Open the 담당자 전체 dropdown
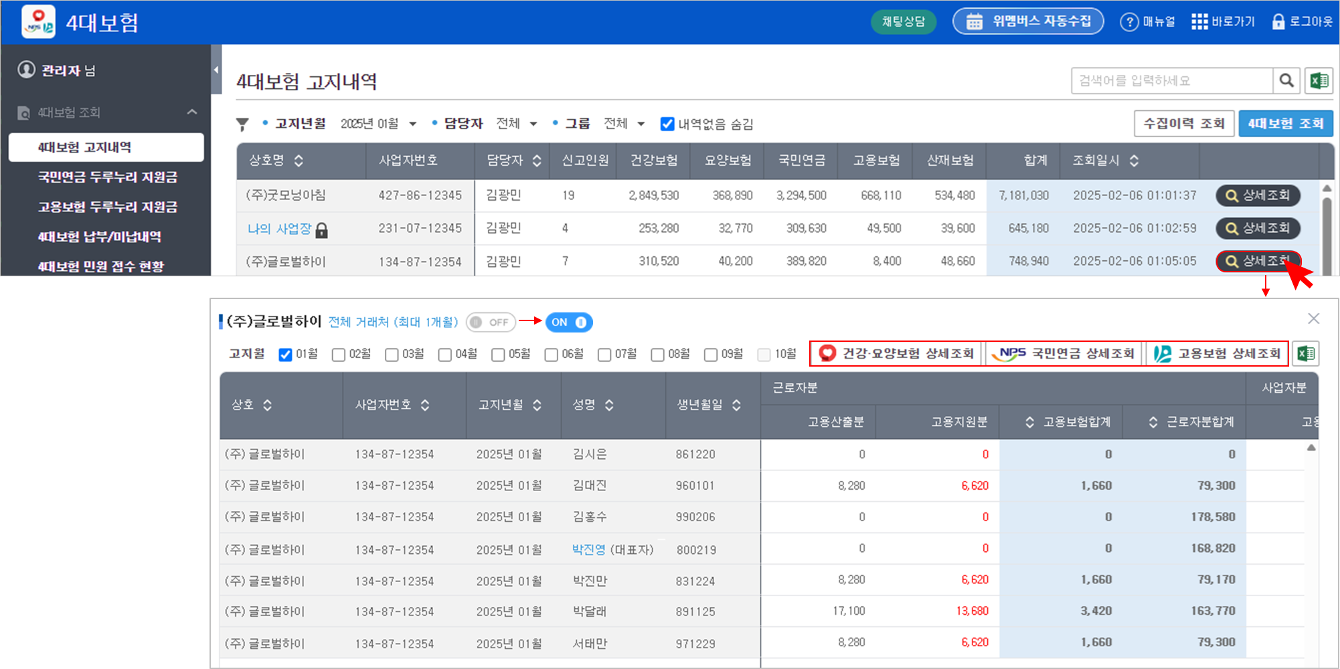The image size is (1340, 669). pos(517,124)
